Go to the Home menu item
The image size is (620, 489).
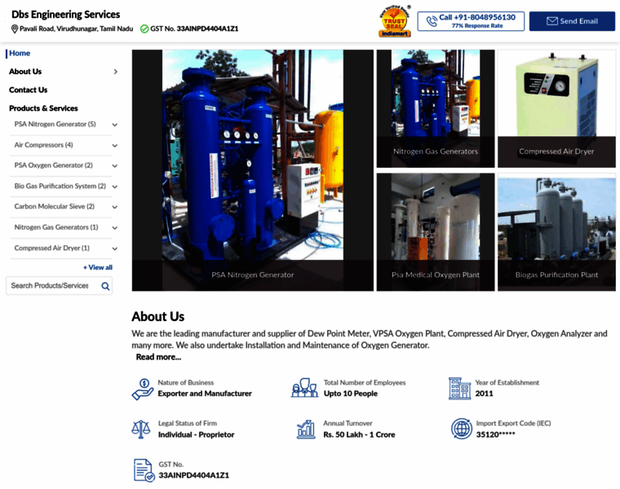20,53
